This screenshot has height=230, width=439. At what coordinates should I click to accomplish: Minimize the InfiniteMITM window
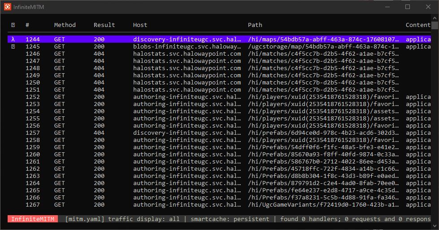pos(387,7)
